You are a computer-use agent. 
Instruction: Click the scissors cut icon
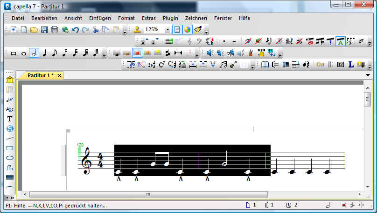96,30
